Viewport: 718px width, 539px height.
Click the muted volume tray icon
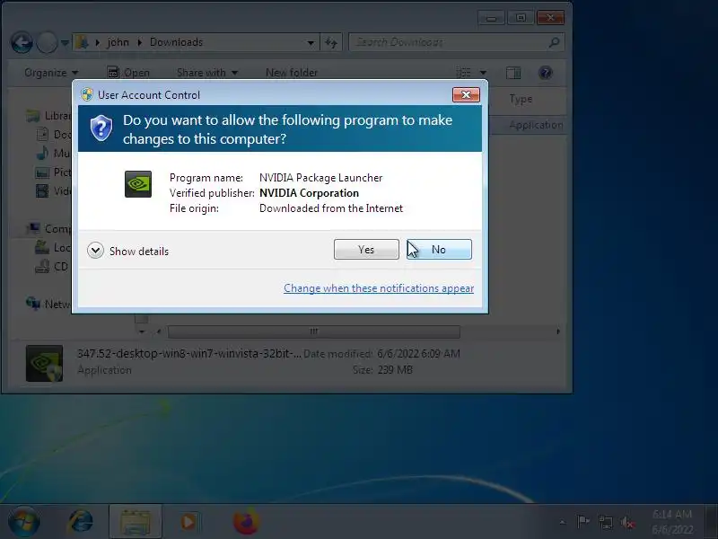click(x=627, y=522)
